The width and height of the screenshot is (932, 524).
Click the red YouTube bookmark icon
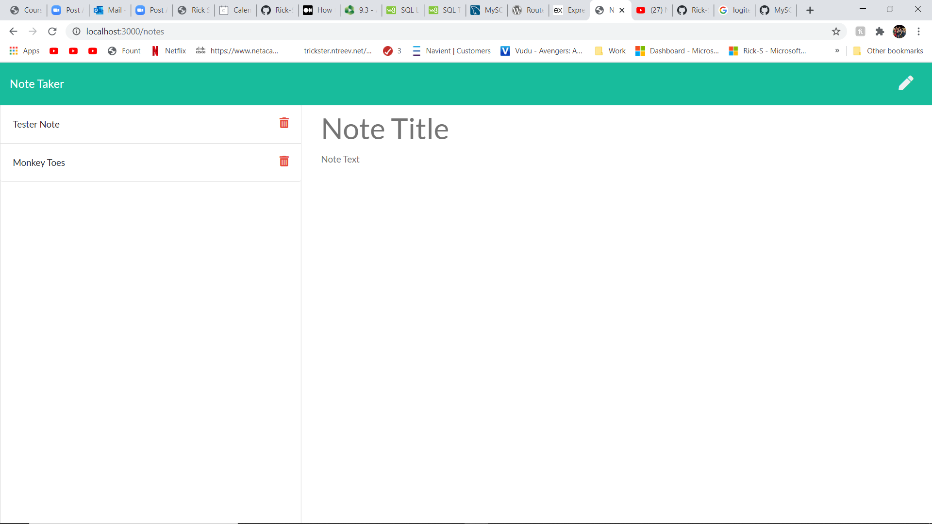point(54,50)
